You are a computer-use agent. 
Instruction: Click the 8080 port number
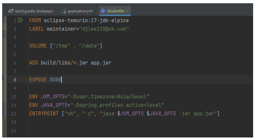[x=55, y=80]
